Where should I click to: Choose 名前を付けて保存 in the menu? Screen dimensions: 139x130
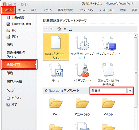pyautogui.click(x=19, y=24)
